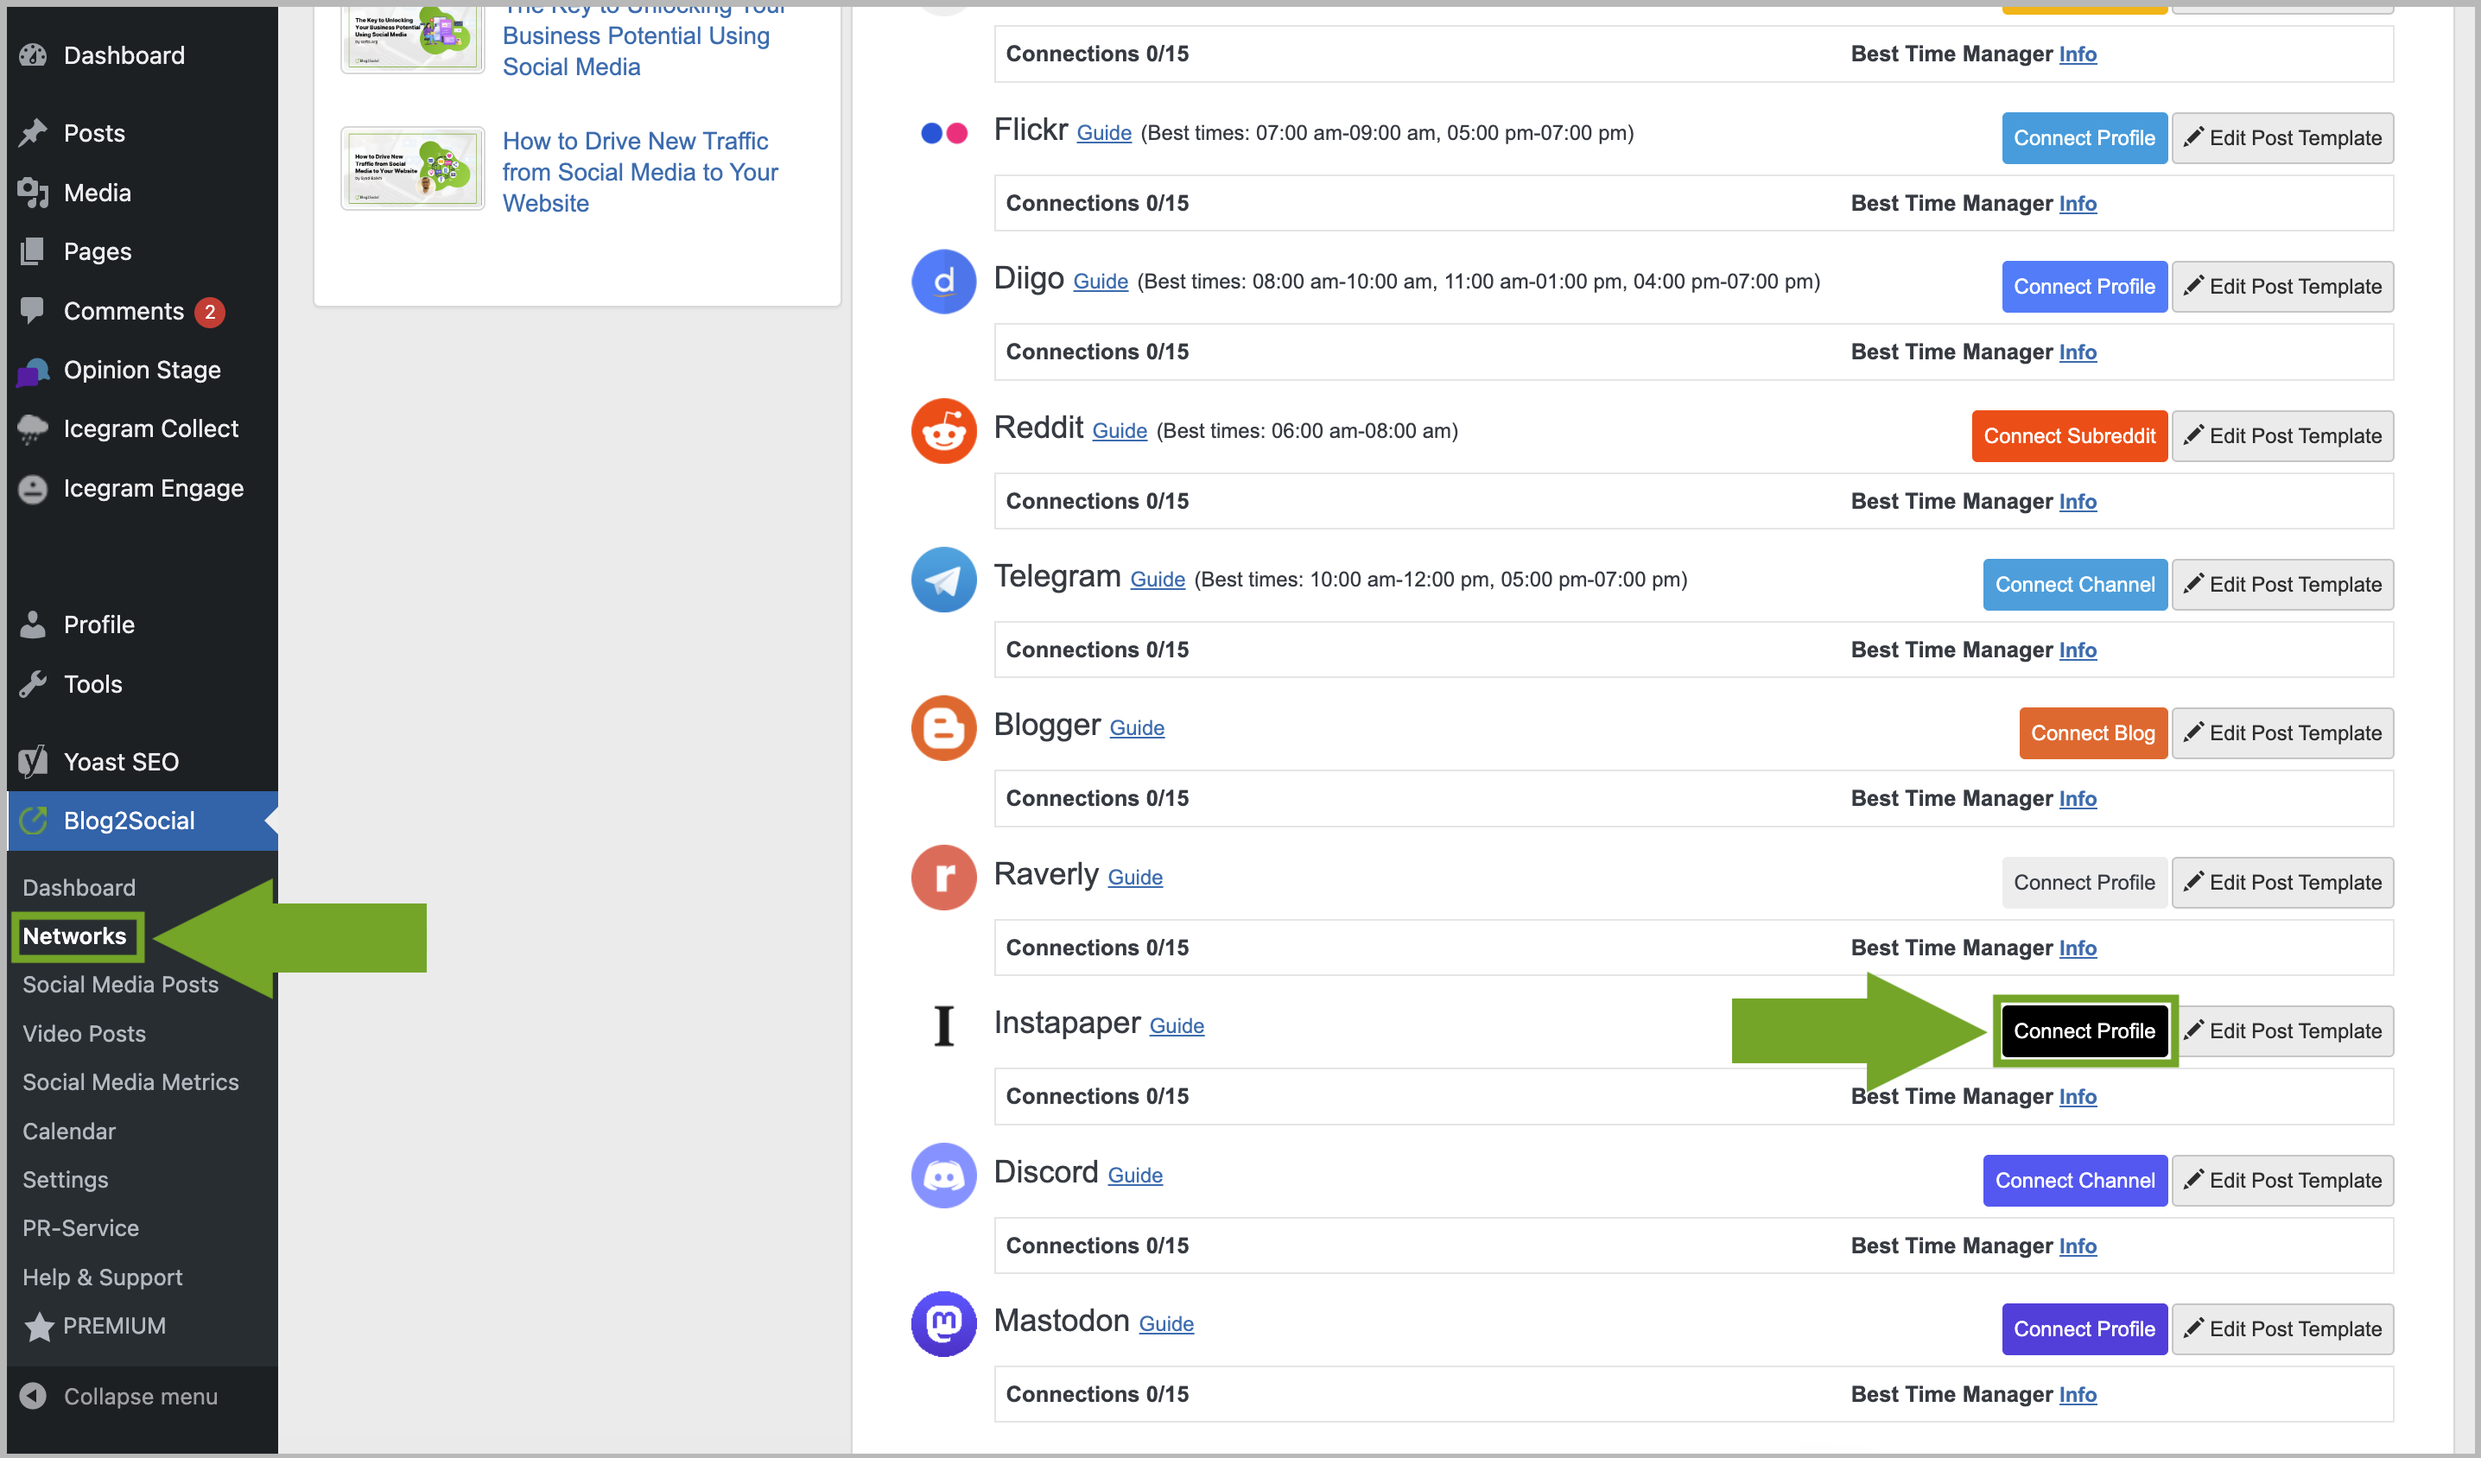Click Connect Profile for Instapaper
The image size is (2481, 1458).
pos(2084,1030)
